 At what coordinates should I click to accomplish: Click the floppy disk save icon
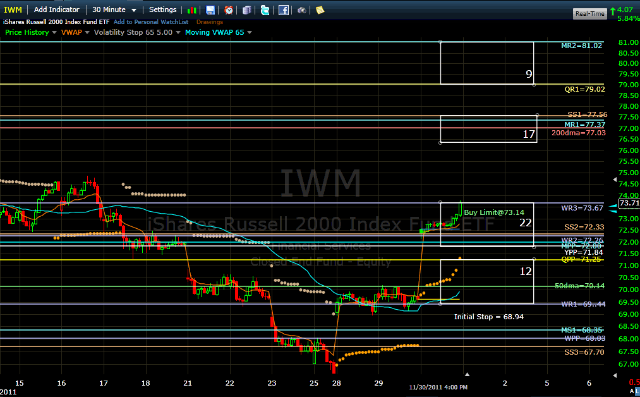pyautogui.click(x=210, y=10)
